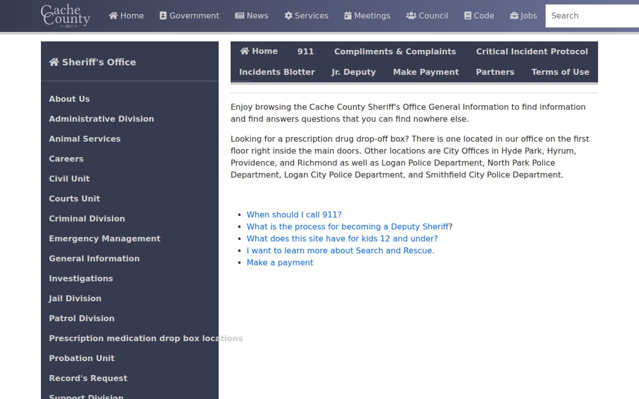The image size is (639, 399).
Task: Click the Government address-book icon
Action: (163, 15)
